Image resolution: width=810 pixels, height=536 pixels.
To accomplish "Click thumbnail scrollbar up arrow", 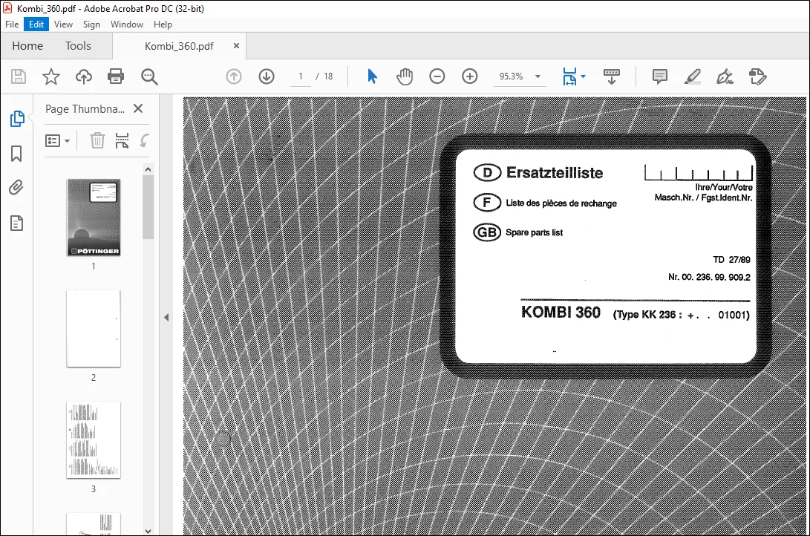I will pyautogui.click(x=148, y=169).
